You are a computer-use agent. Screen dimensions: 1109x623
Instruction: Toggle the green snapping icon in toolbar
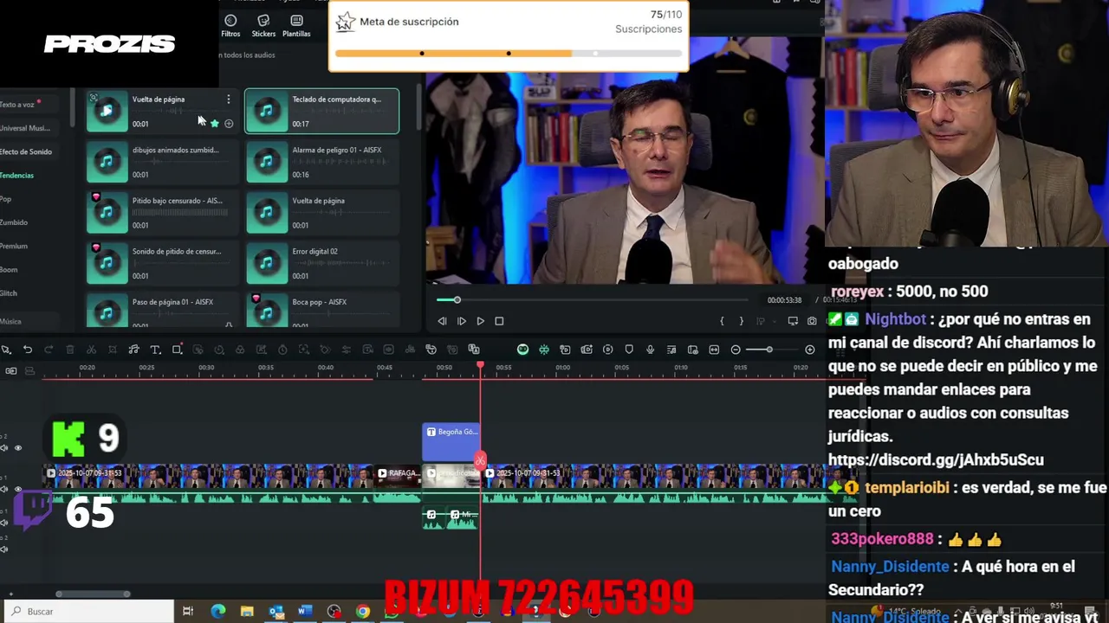544,350
